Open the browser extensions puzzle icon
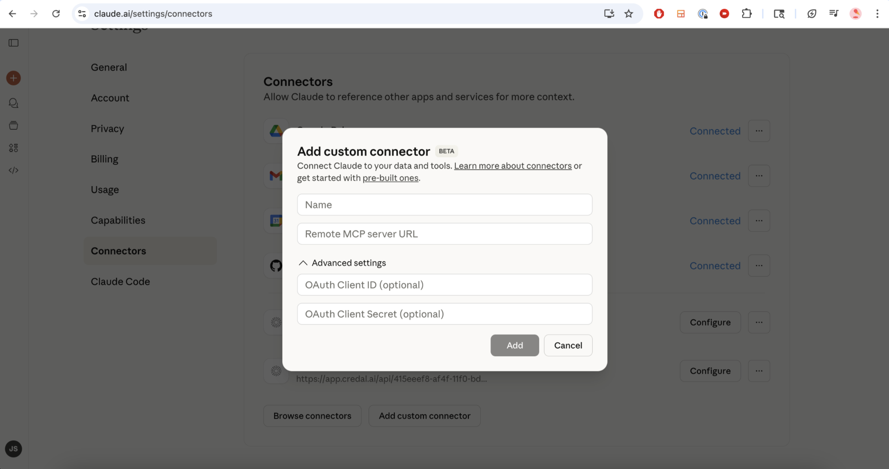 [746, 14]
